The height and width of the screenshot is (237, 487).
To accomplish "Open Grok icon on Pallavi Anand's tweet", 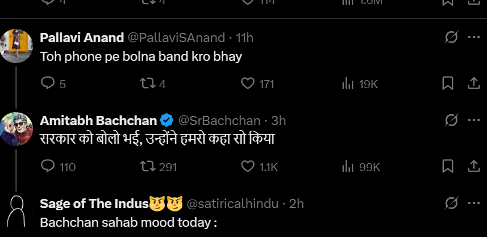I will 452,38.
